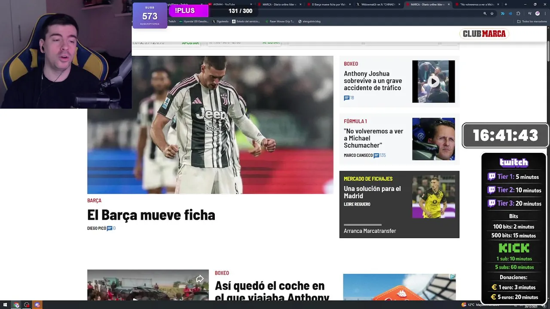Open the browser extensions puzzle icon
The image size is (550, 309).
coord(518,13)
